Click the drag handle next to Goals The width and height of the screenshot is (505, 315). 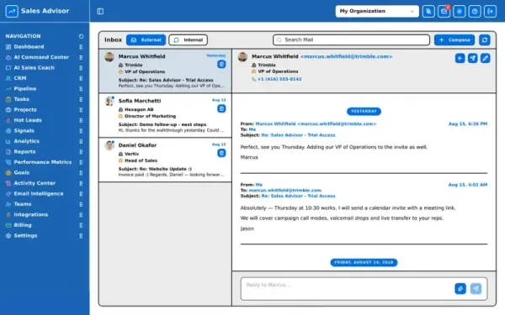[x=81, y=173]
